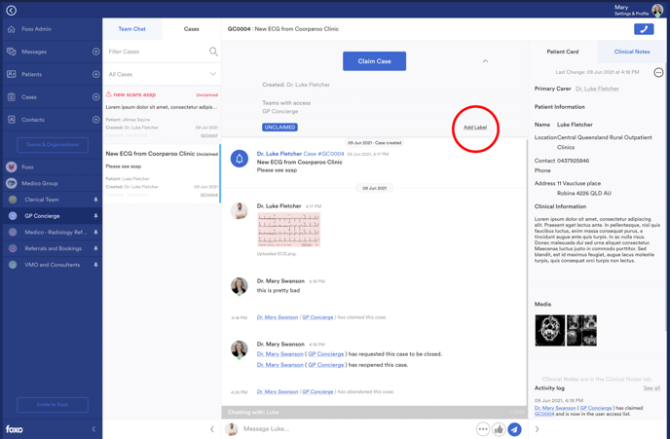
Task: Click the back arrow icon in top bar
Action: (12, 11)
